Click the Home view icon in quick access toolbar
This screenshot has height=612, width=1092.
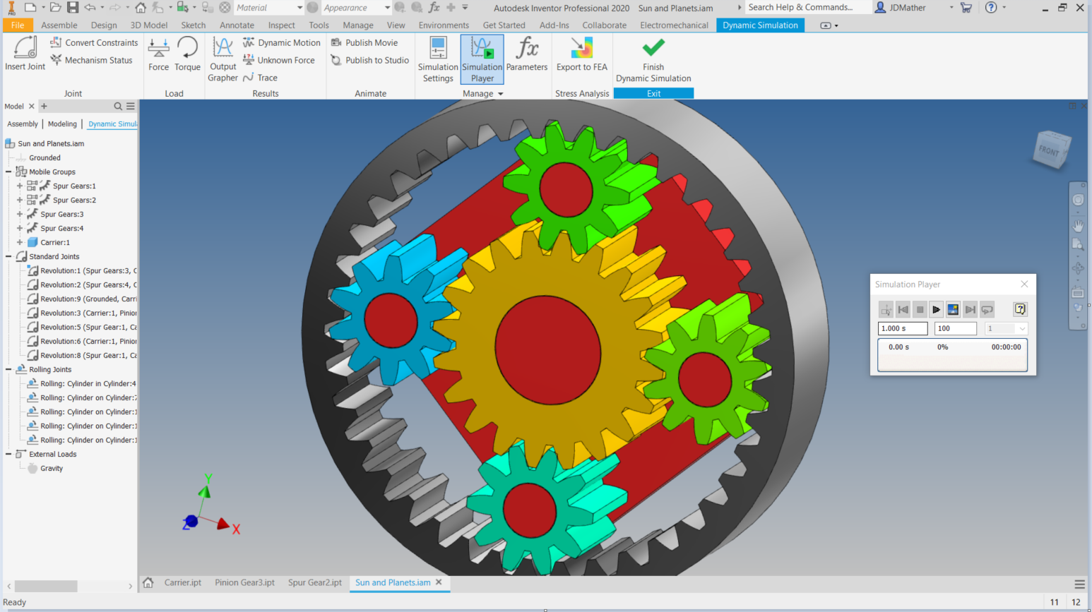point(141,8)
